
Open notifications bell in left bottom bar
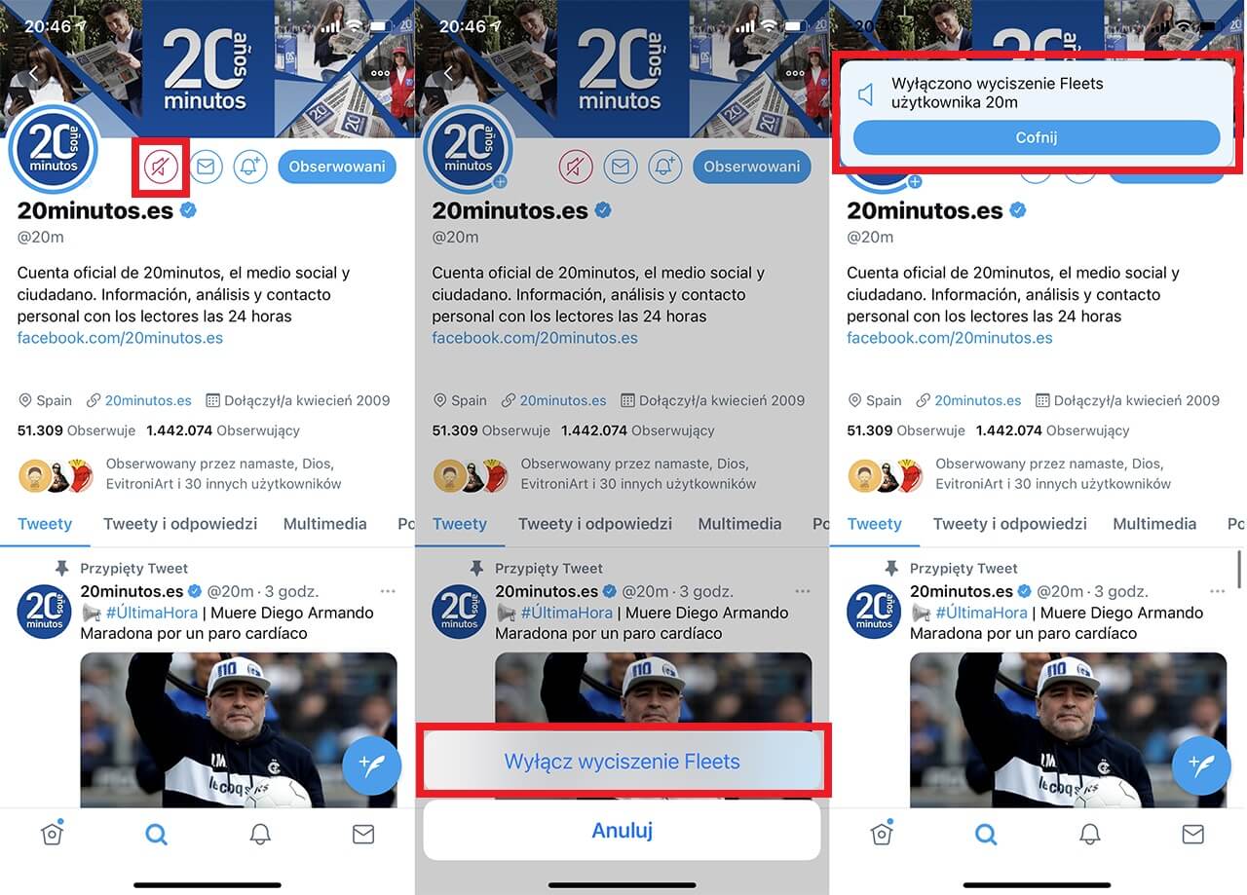(260, 834)
